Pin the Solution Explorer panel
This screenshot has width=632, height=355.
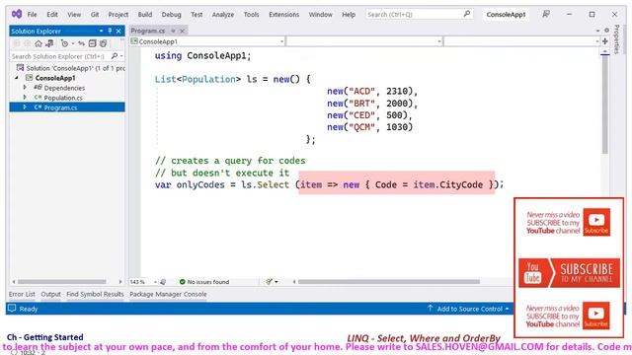(x=110, y=31)
